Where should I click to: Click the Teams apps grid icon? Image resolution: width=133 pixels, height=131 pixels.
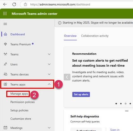5,84
